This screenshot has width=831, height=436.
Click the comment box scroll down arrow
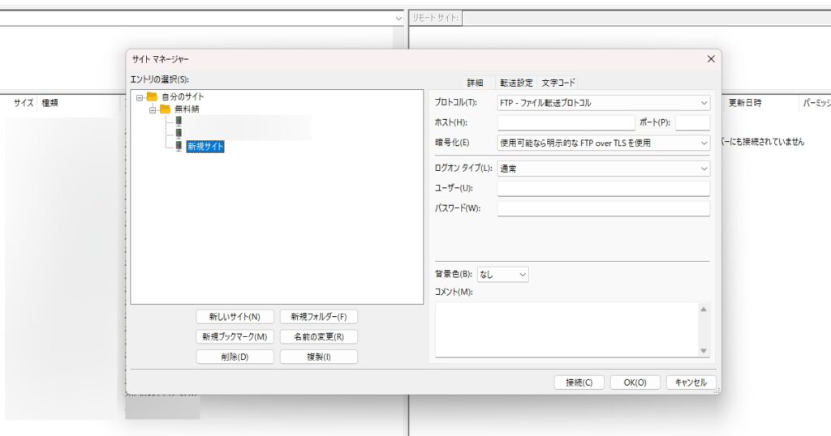(x=703, y=350)
